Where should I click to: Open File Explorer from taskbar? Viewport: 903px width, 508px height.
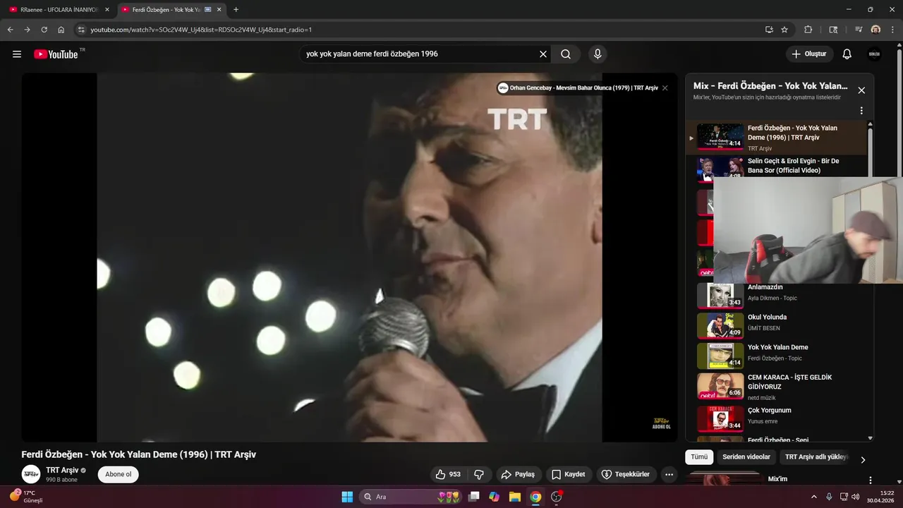tap(515, 497)
